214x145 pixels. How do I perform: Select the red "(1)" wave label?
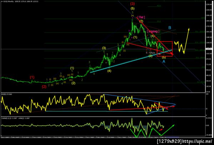[x=32, y=77]
